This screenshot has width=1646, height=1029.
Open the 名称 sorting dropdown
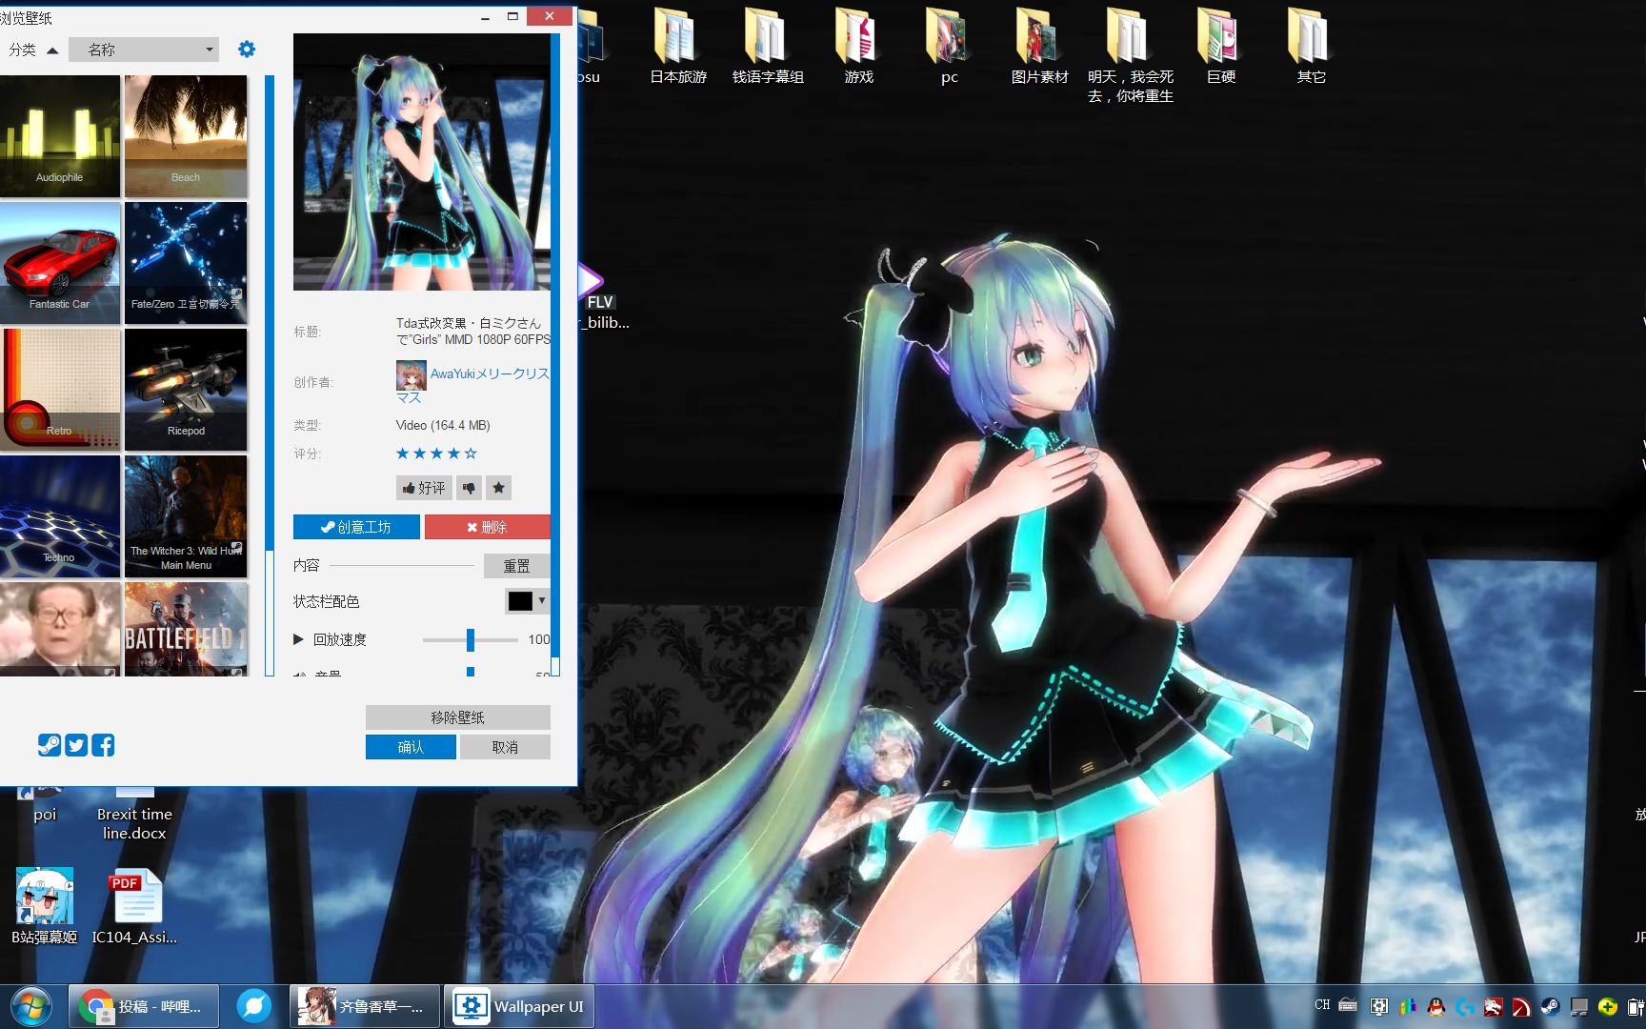143,49
